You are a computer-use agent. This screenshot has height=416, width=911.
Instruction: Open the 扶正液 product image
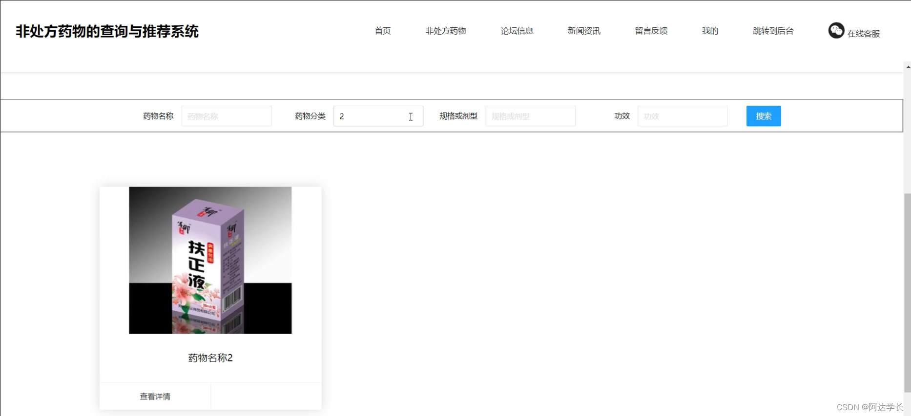pos(210,260)
